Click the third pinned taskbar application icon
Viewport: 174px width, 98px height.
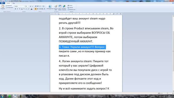(21, 96)
